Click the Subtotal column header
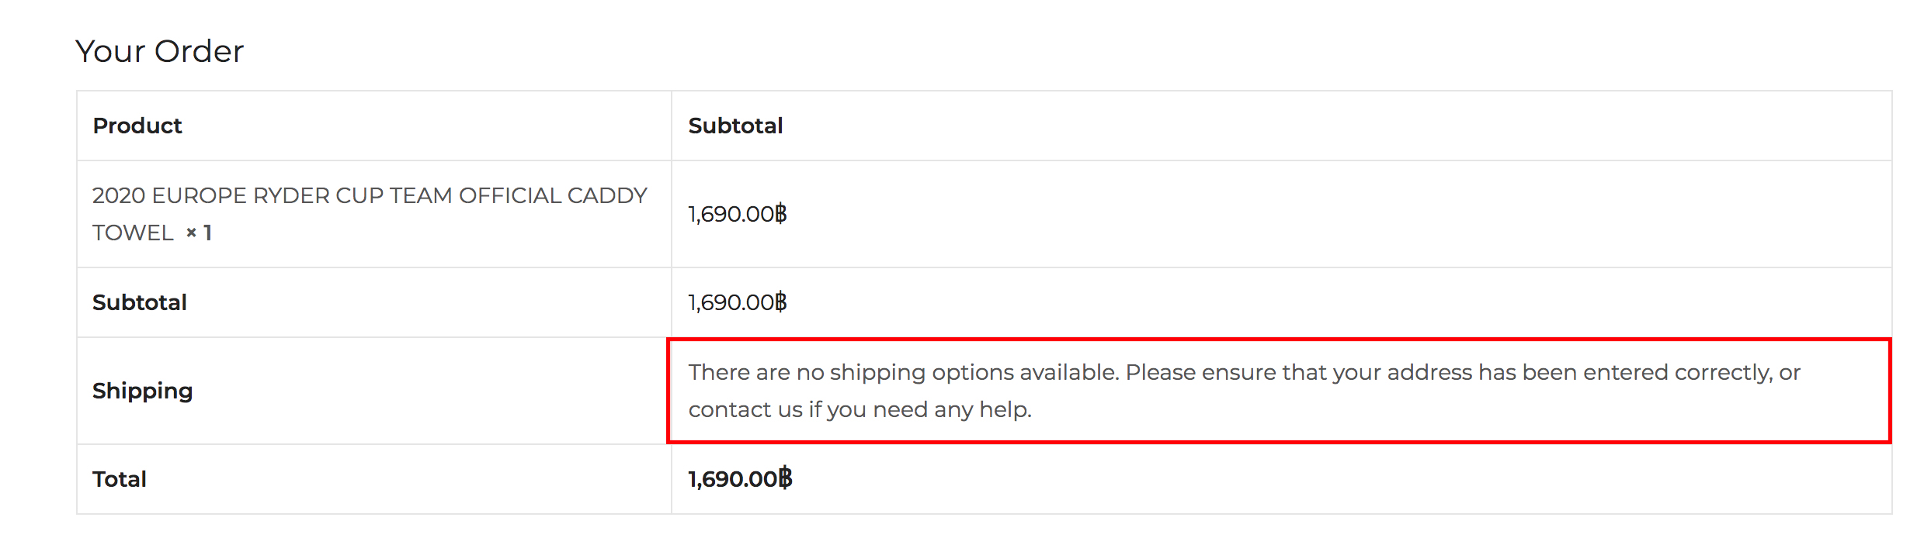 (735, 126)
